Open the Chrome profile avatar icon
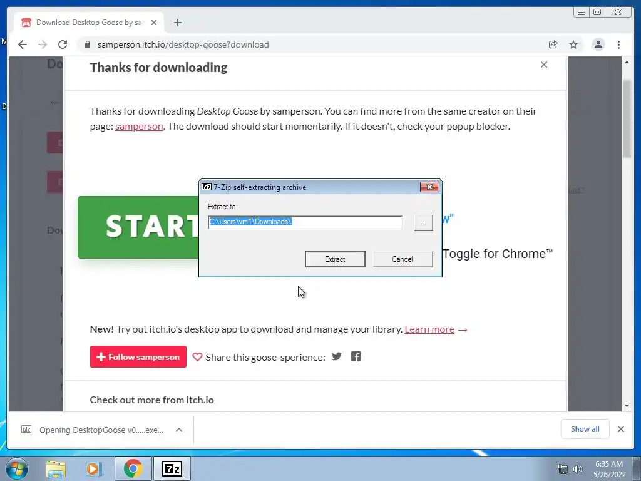The width and height of the screenshot is (641, 481). (x=598, y=44)
